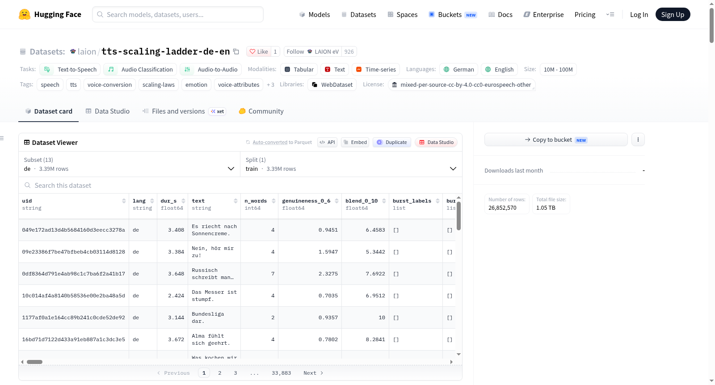This screenshot has height=385, width=715.
Task: Go to the Pricing page
Action: 585,14
